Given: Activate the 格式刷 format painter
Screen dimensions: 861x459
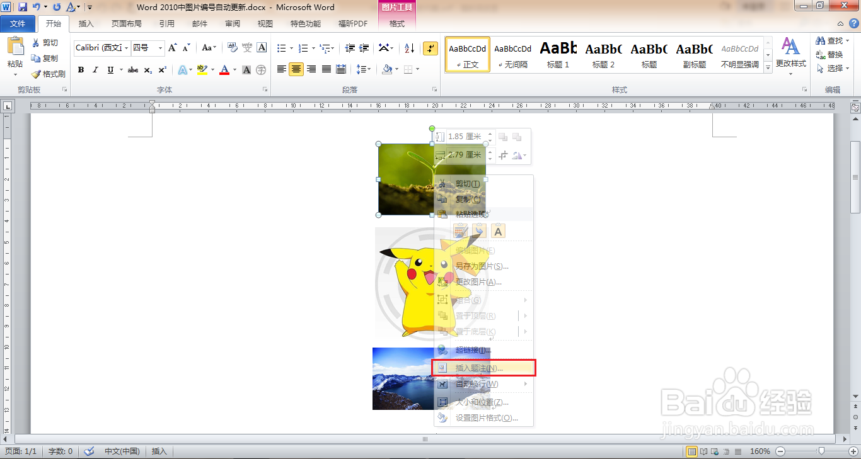Looking at the screenshot, I should (x=49, y=74).
